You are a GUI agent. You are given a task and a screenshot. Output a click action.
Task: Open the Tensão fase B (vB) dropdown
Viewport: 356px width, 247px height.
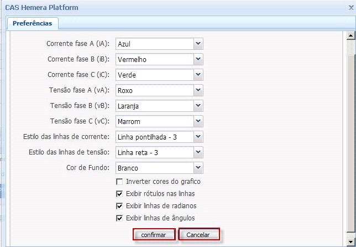[198, 106]
